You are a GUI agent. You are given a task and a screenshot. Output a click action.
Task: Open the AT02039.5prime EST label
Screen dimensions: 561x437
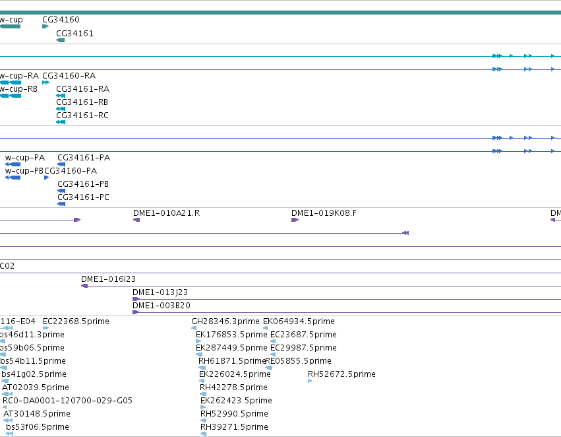(x=36, y=387)
